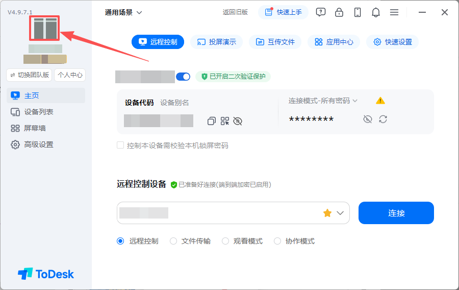Image resolution: width=459 pixels, height=290 pixels.
Task: Open the mobile phone device icon
Action: pyautogui.click(x=358, y=12)
